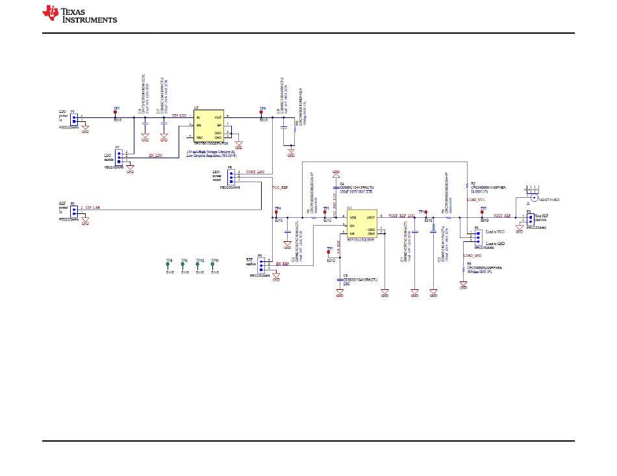Image resolution: width=617 pixels, height=476 pixels.
Task: Select the J1 SMA connector symbol
Action: point(534,198)
